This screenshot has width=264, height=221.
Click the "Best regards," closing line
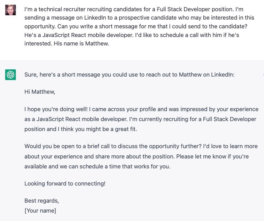[x=42, y=201]
